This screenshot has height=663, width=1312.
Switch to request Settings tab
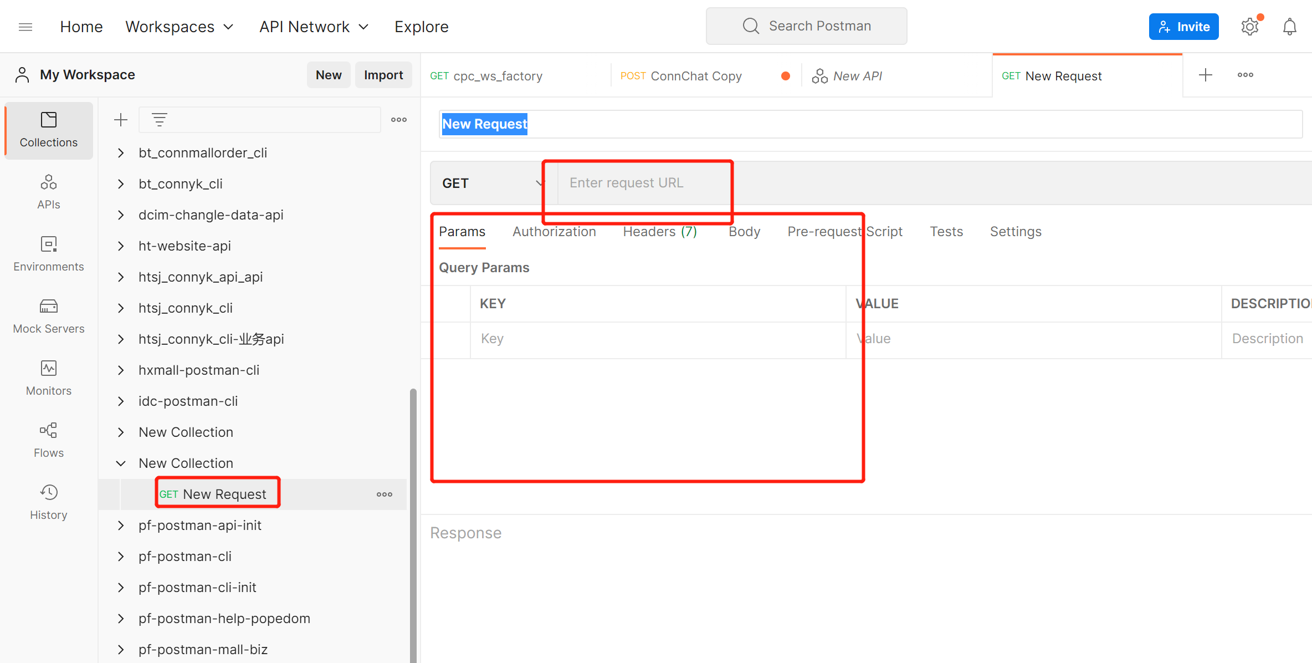(1016, 232)
